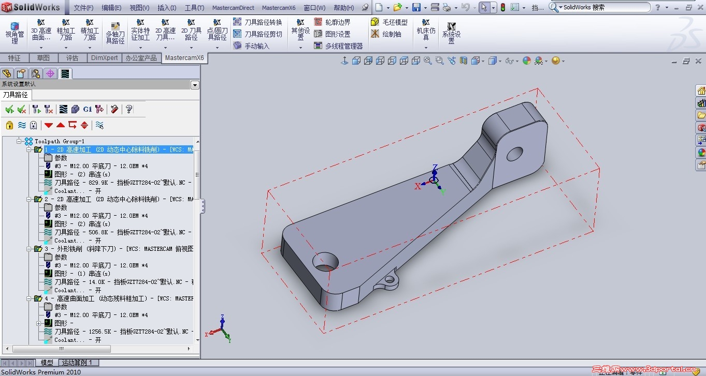
Task: Switch to 模型 bottom tab
Action: (x=47, y=363)
